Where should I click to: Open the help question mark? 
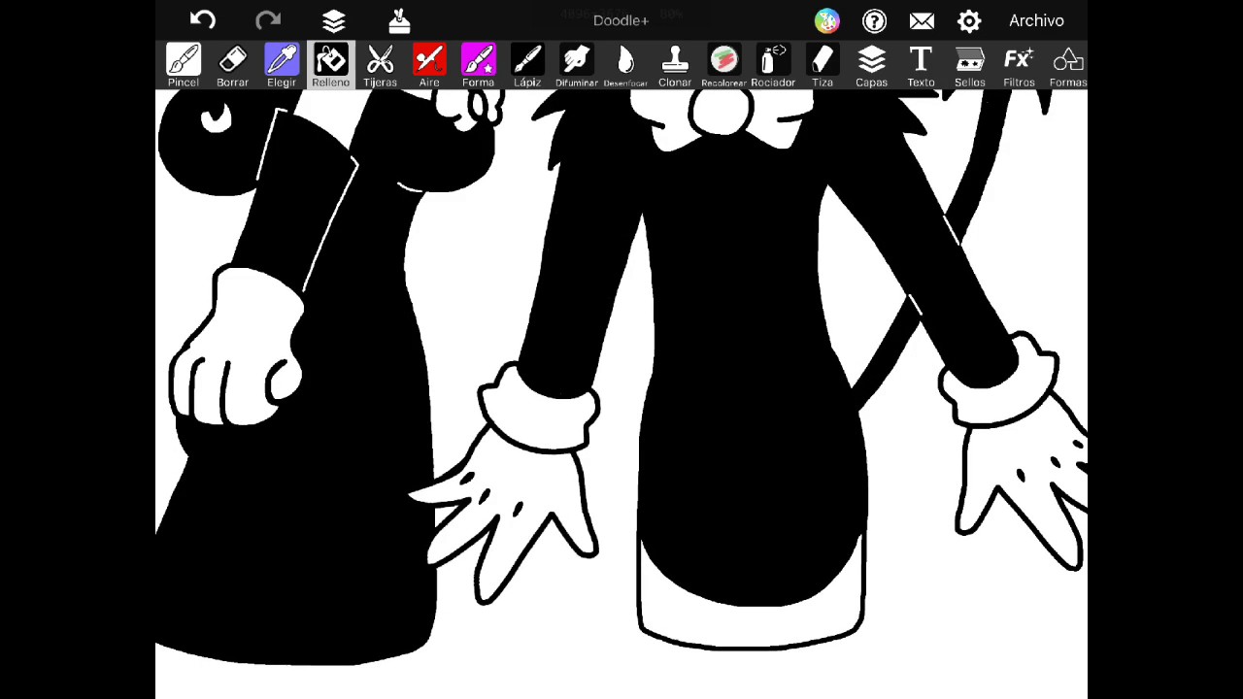point(874,20)
